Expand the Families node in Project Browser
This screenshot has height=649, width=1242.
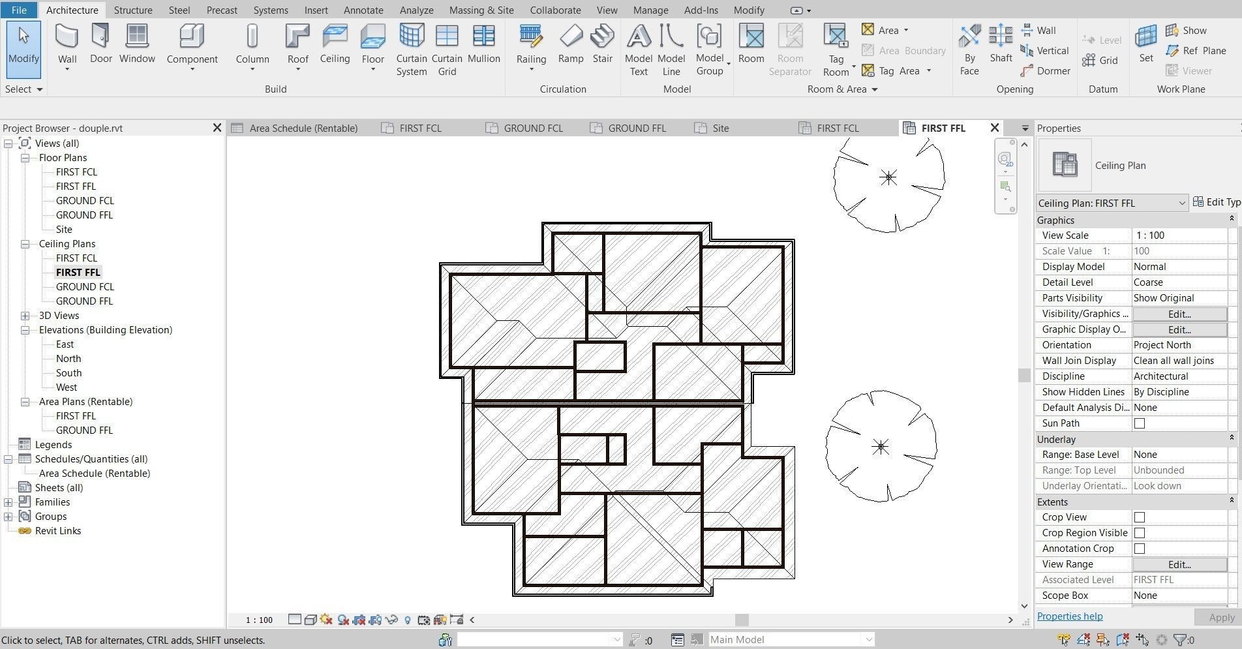(x=8, y=502)
